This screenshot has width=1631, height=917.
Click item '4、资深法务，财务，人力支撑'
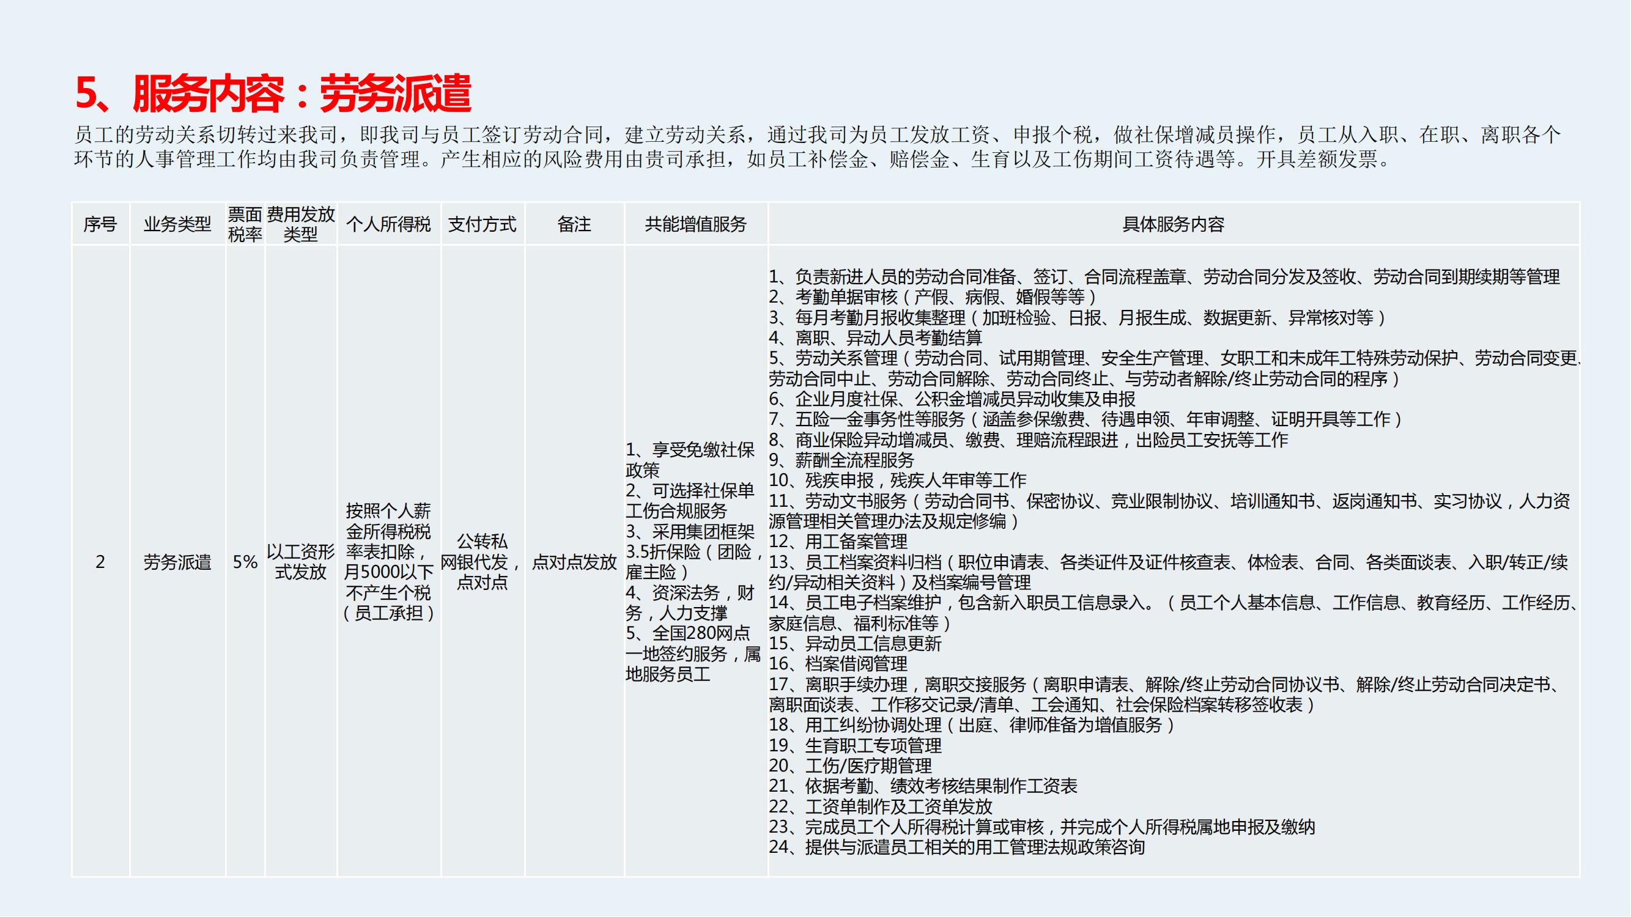(x=690, y=603)
